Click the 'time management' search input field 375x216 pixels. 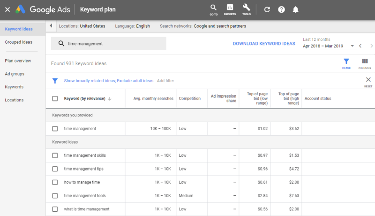coord(109,43)
